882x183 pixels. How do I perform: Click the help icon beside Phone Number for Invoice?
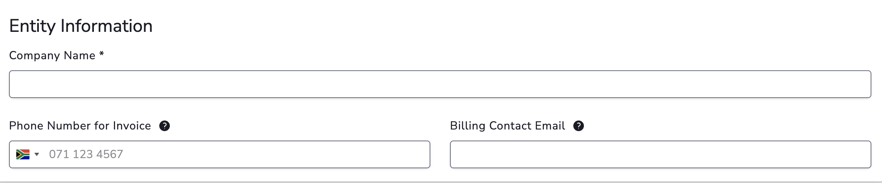click(164, 126)
